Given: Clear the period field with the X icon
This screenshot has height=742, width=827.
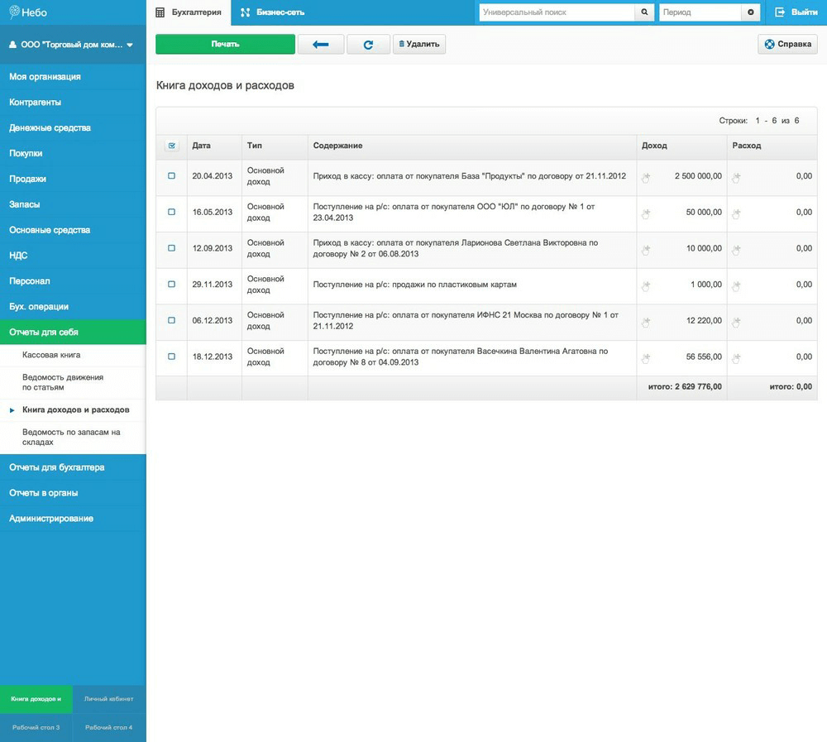Looking at the screenshot, I should (751, 12).
